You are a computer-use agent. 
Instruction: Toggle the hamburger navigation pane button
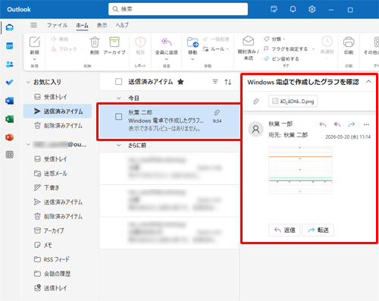pyautogui.click(x=34, y=25)
